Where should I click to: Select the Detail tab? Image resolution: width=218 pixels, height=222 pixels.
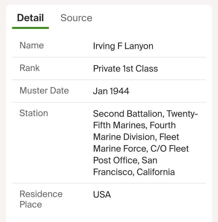[30, 18]
